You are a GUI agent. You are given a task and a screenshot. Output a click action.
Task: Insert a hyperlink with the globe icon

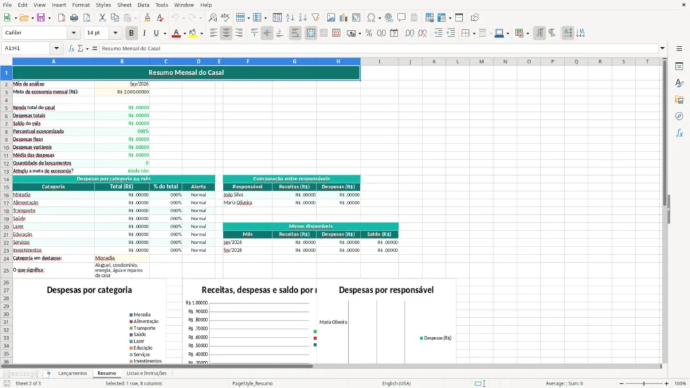click(389, 18)
